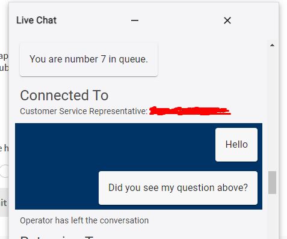Select 'Did you see my question above?' bubble

click(178, 188)
